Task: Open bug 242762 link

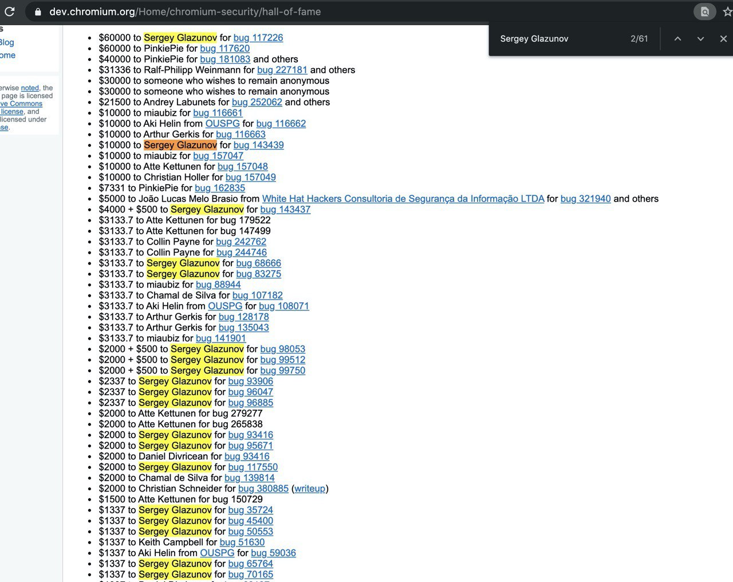Action: click(x=241, y=242)
